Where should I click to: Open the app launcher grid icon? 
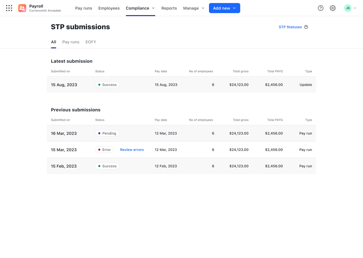9,8
